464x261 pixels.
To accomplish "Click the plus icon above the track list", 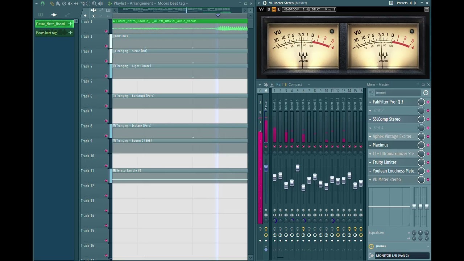I will [x=85, y=16].
